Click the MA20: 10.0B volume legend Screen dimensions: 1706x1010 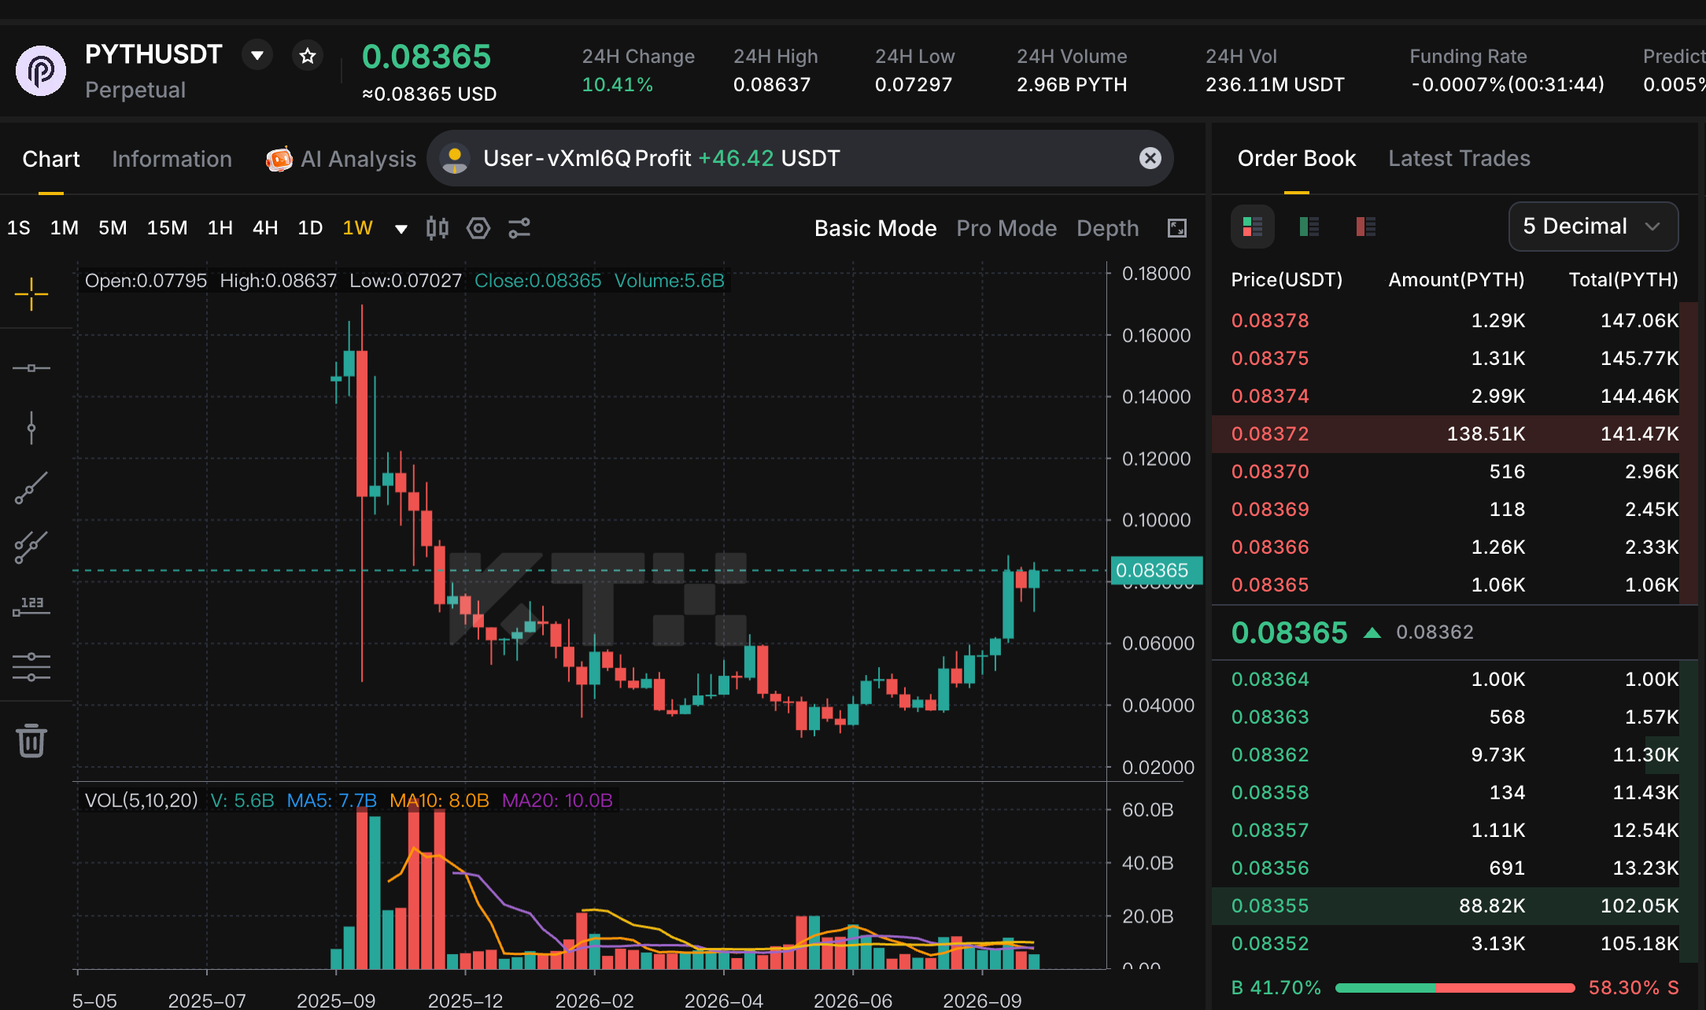557,800
